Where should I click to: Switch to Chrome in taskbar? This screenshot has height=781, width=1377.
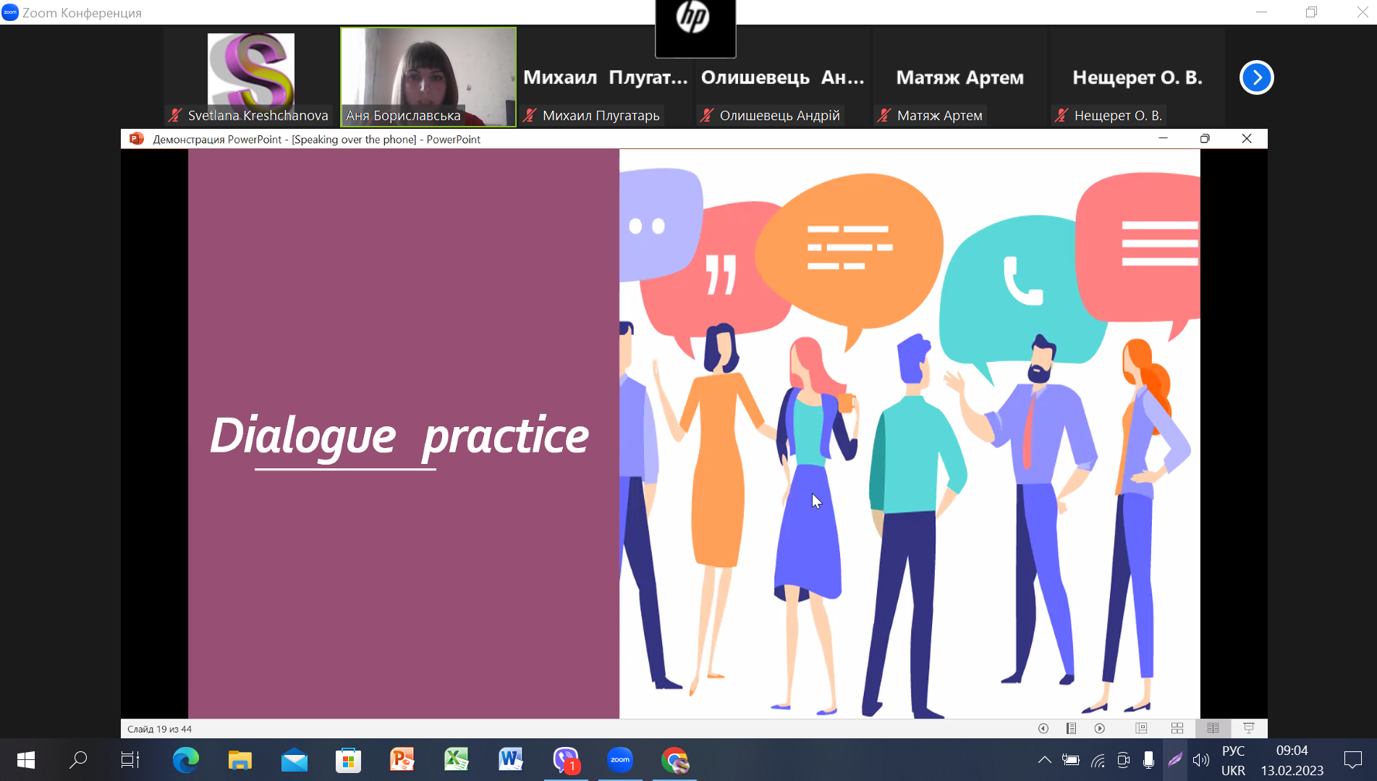point(674,760)
